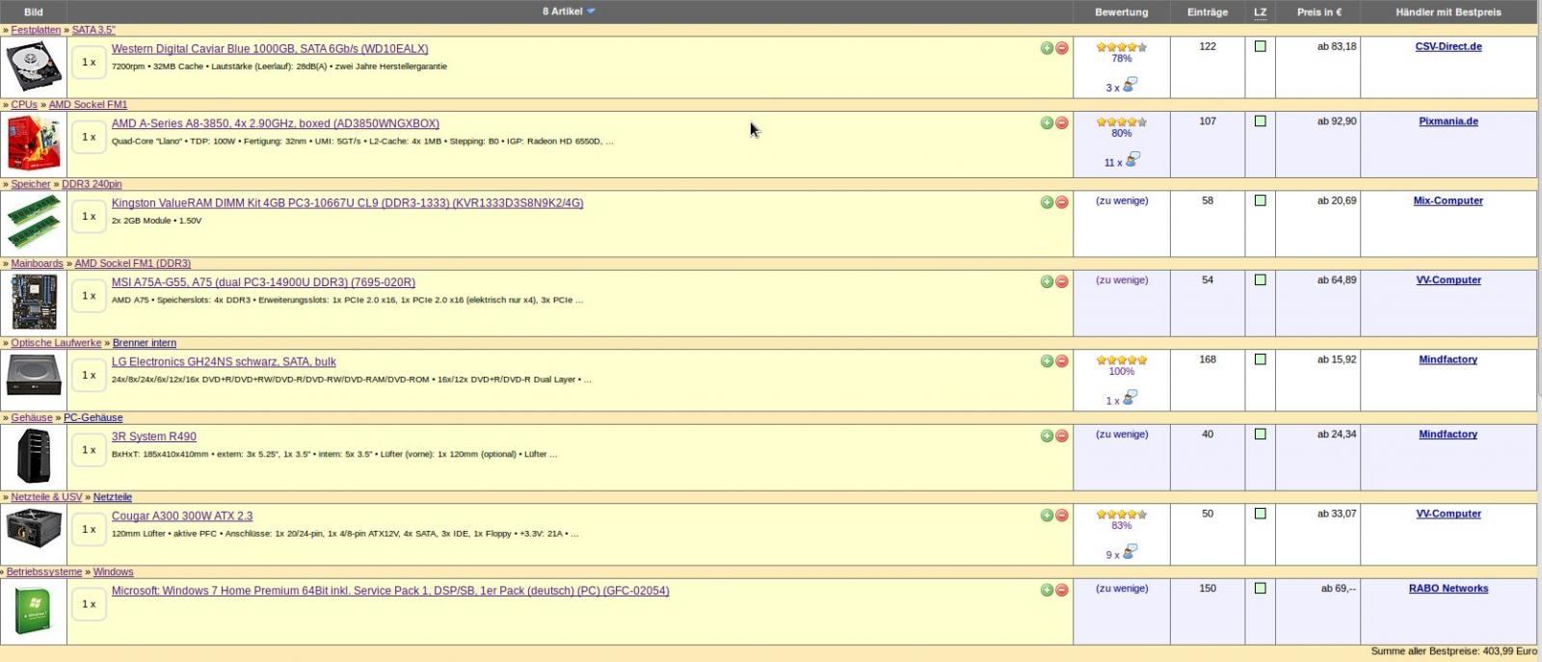Click Summe aller Bestpreise 403,99 Euro text

1453,651
